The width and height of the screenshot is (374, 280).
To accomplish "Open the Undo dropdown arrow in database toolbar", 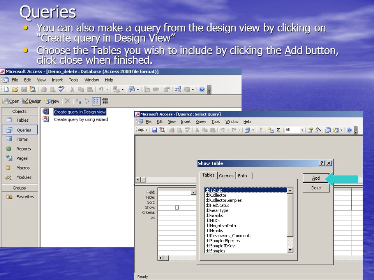I will tap(108, 89).
